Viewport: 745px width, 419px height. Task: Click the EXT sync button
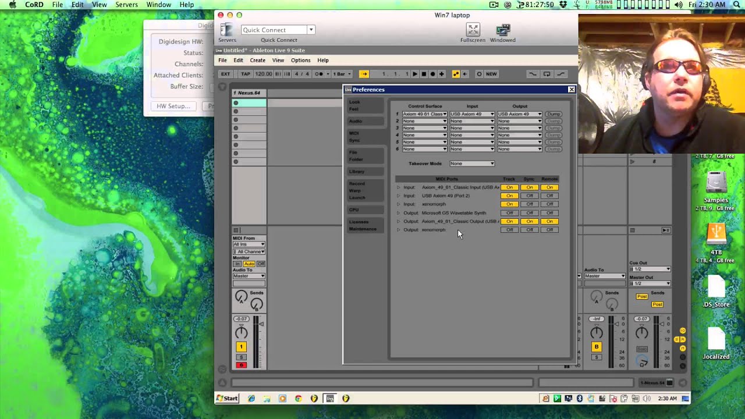225,74
